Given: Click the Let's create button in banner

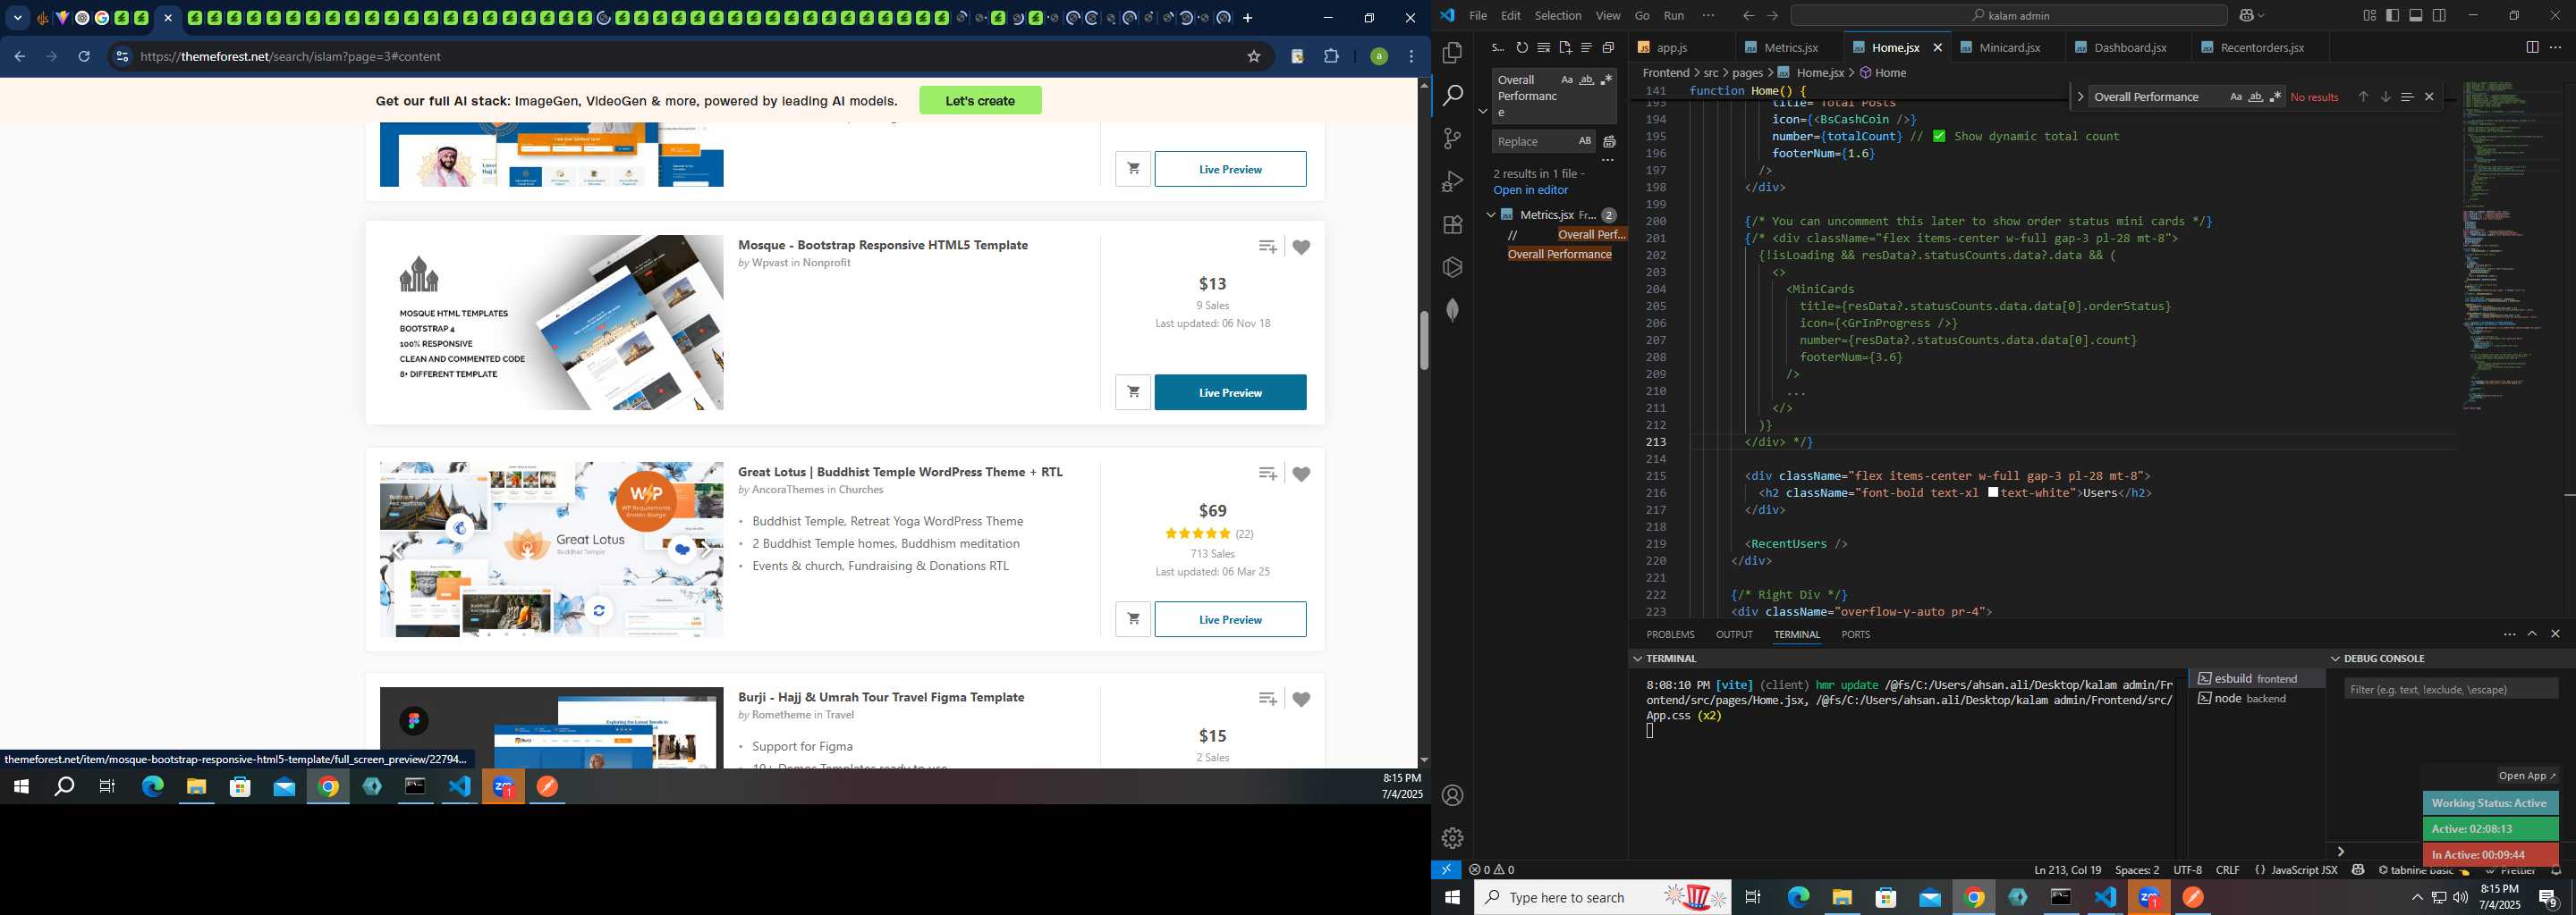Looking at the screenshot, I should 980,101.
